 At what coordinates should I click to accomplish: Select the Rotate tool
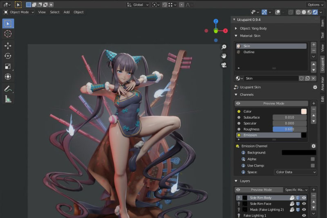pyautogui.click(x=8, y=56)
